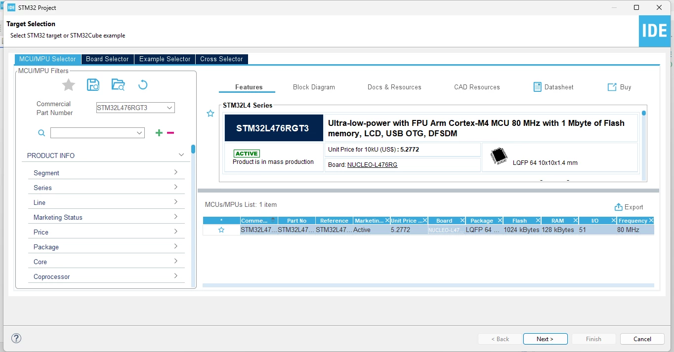Click the Next button

[x=545, y=339]
